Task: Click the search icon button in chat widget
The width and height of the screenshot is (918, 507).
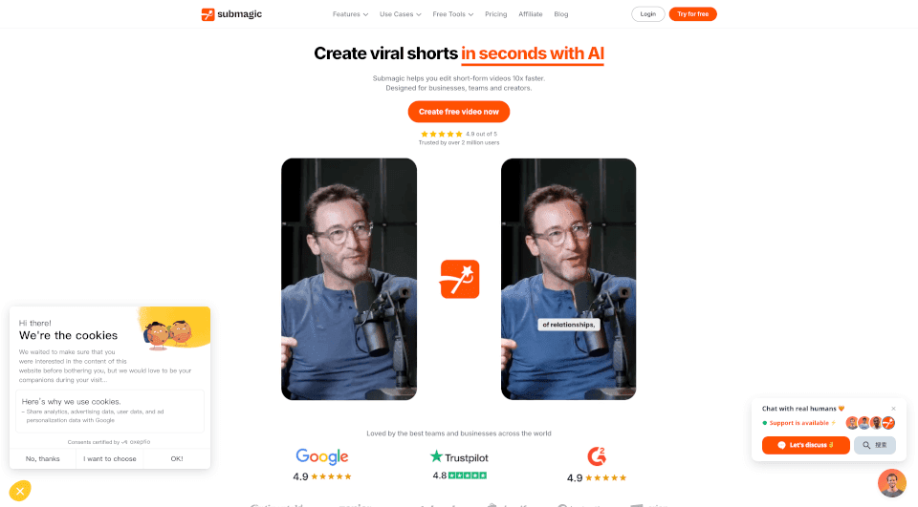Action: (875, 445)
